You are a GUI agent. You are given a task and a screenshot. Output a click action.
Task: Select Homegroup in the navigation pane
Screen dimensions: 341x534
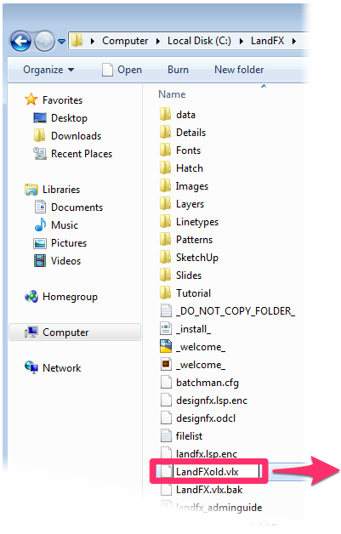pos(70,297)
